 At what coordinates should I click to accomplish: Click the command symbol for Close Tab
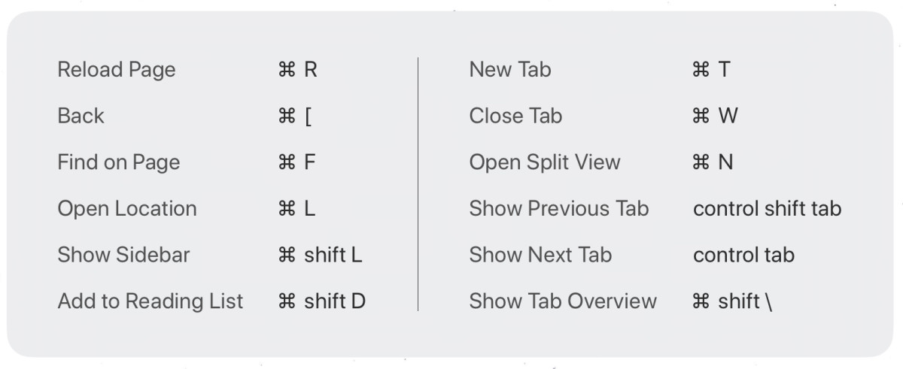(x=700, y=116)
